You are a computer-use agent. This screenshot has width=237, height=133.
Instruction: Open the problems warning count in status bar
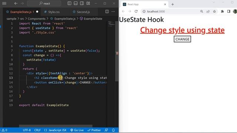4,130
